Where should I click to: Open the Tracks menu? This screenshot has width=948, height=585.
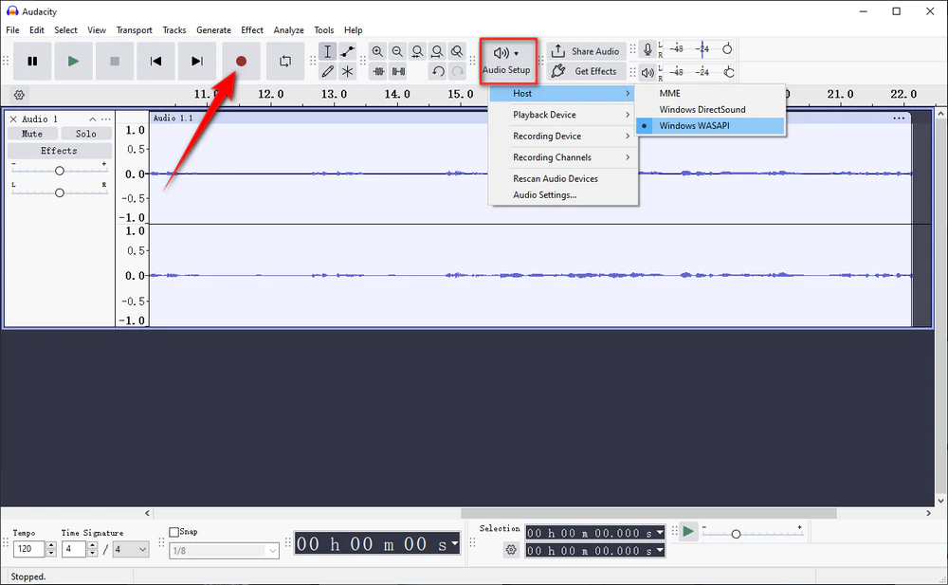(x=174, y=29)
